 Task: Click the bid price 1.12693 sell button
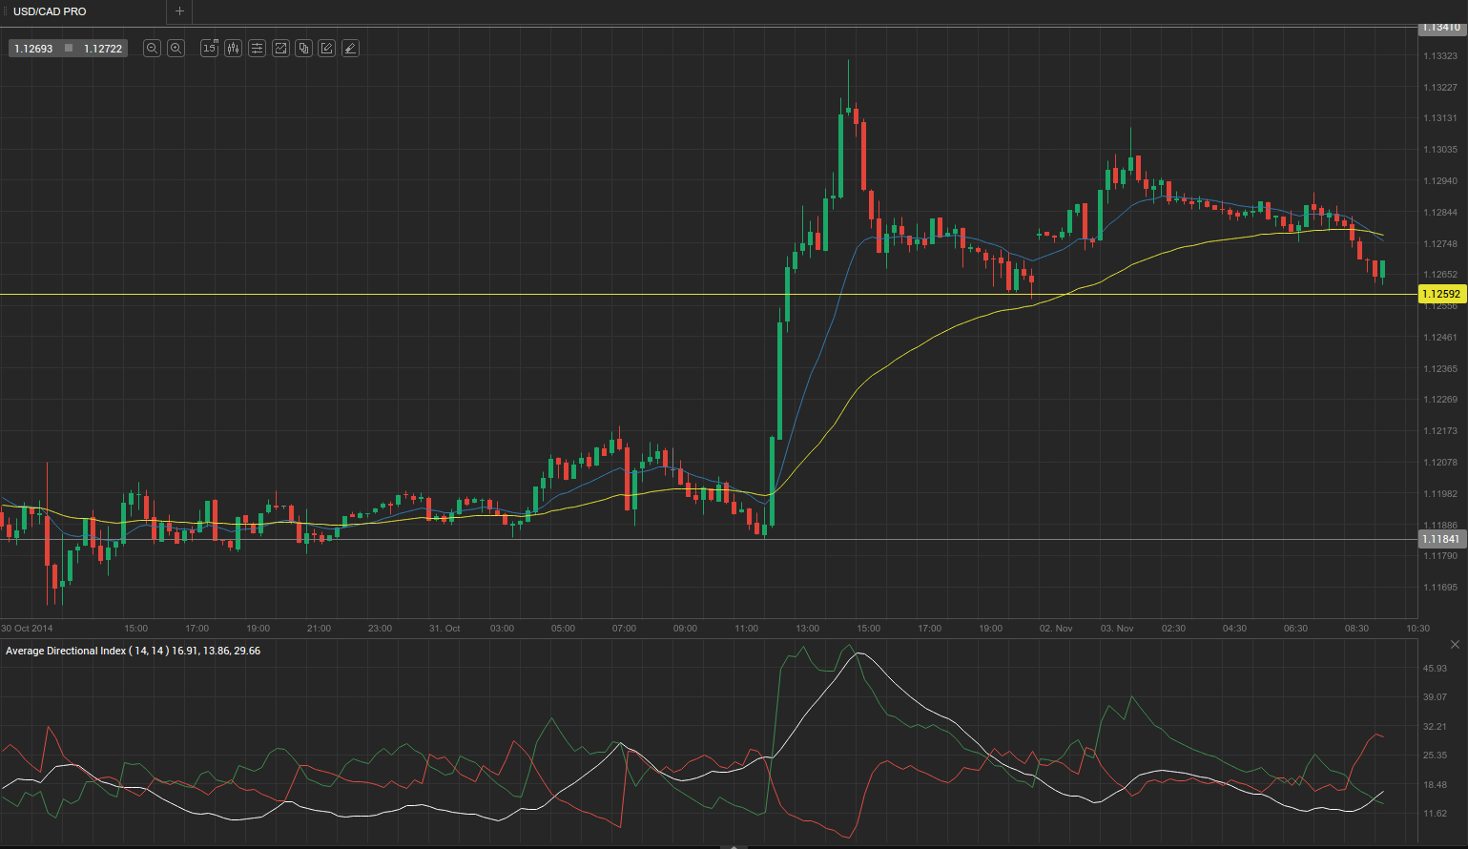(34, 48)
